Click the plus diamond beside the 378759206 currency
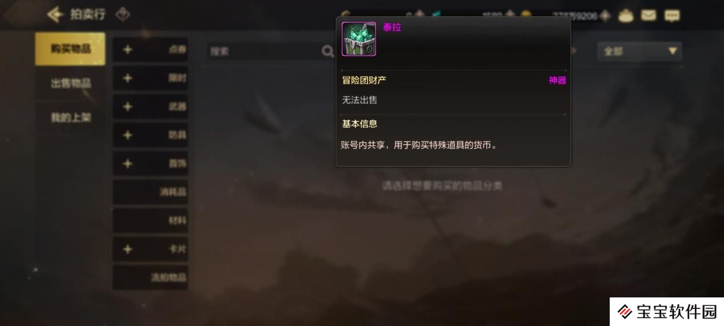This screenshot has width=724, height=326. tap(605, 16)
